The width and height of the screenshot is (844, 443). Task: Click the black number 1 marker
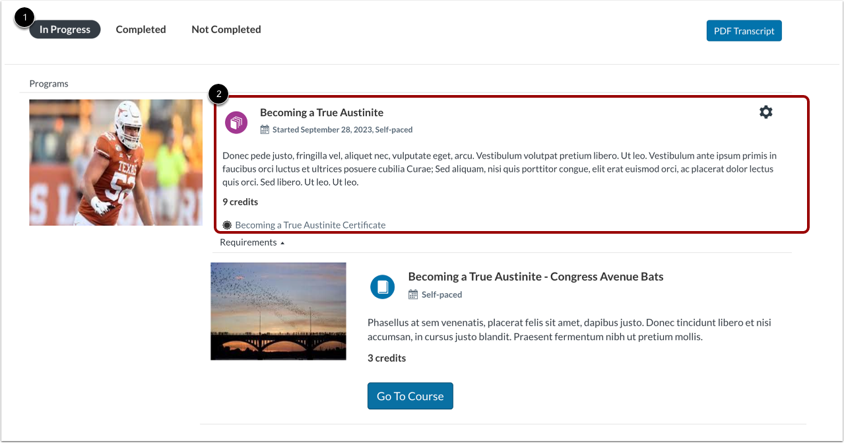point(24,18)
